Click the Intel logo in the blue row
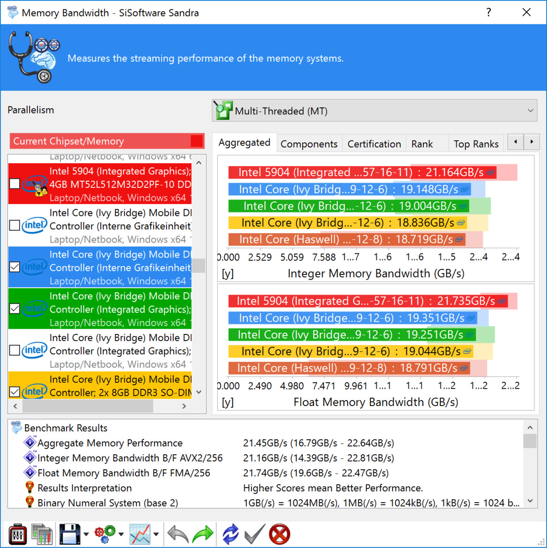Viewport: 547px width, 548px height. pyautogui.click(x=34, y=267)
